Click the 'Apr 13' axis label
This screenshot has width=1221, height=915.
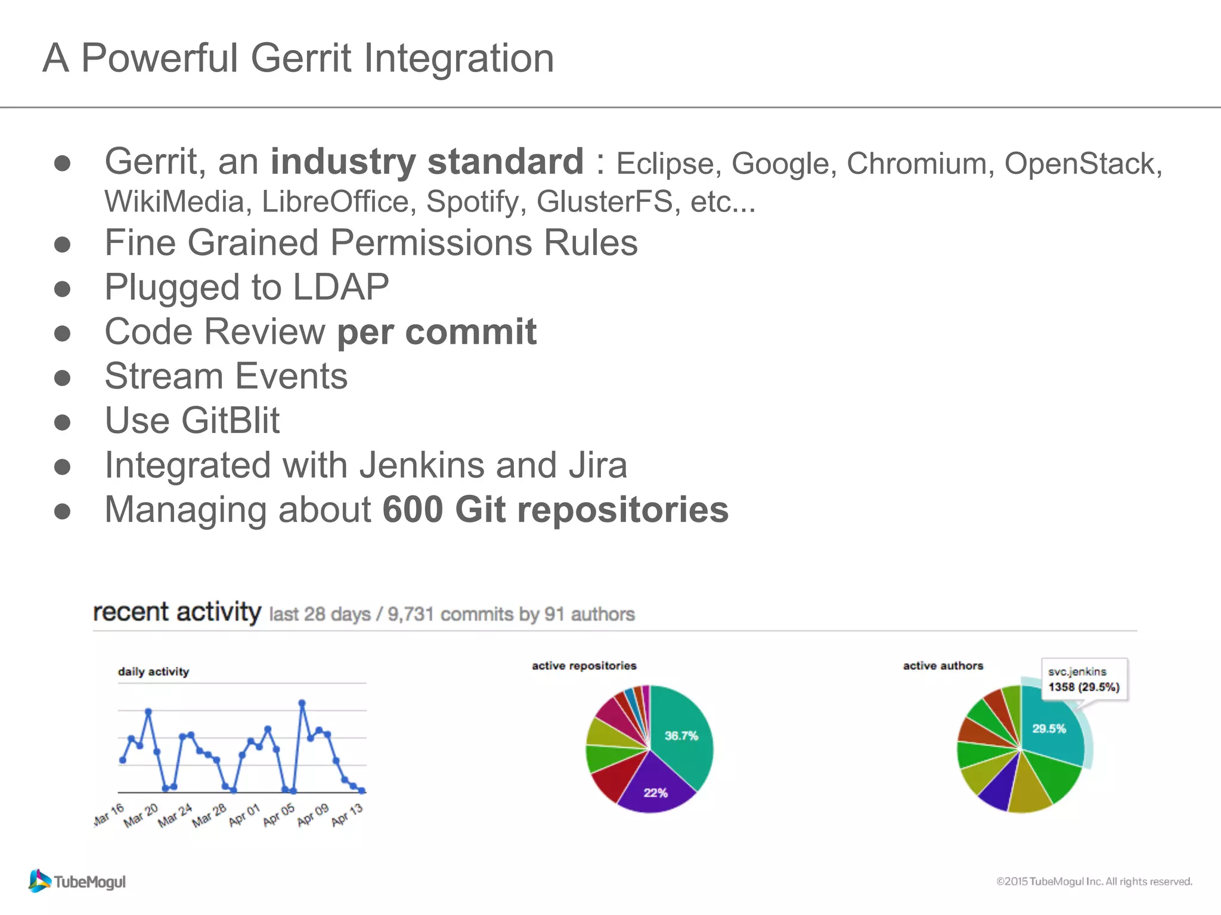347,815
